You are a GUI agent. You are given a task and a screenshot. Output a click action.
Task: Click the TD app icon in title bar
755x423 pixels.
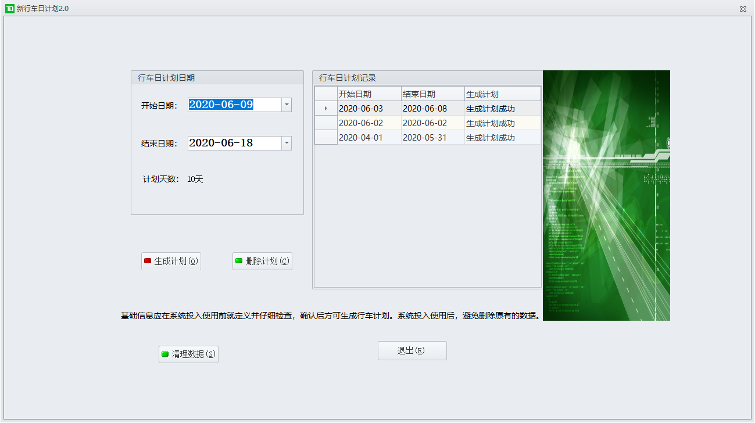click(10, 9)
